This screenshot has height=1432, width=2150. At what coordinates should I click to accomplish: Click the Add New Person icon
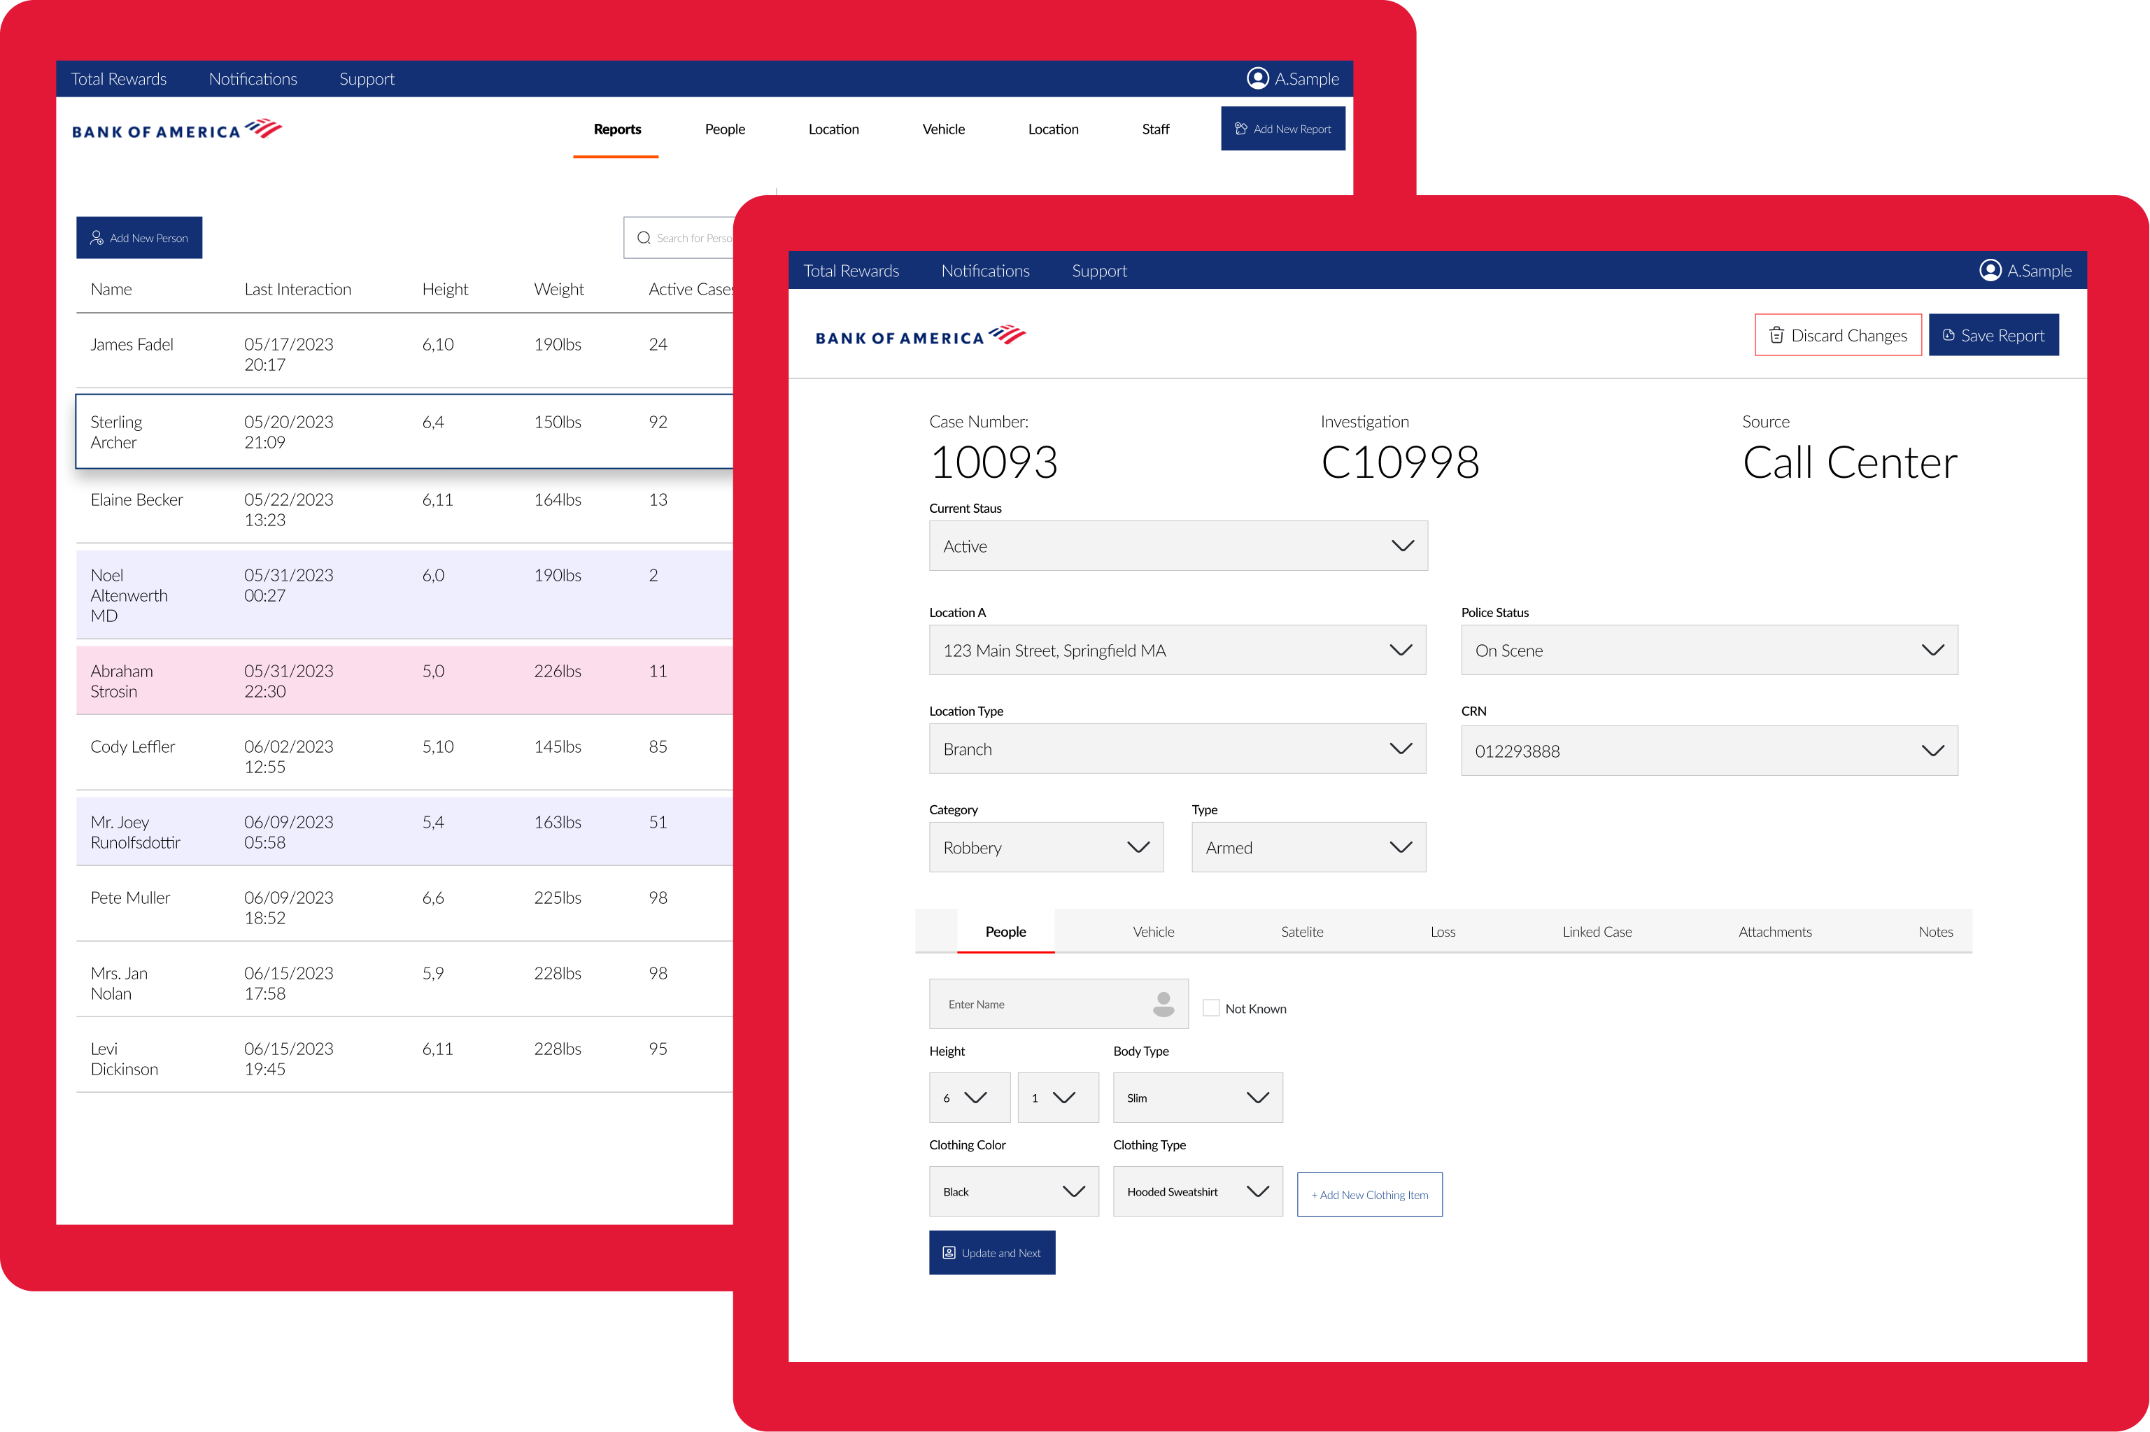pyautogui.click(x=97, y=237)
